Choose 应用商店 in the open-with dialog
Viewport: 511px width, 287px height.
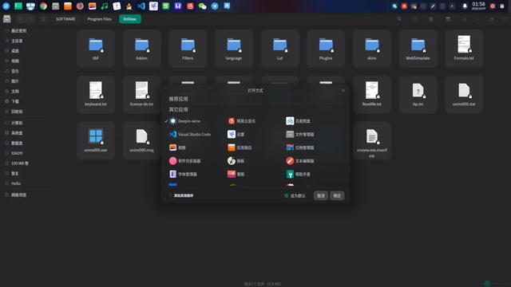click(240, 147)
